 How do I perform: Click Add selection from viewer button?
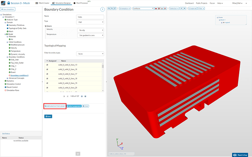pyautogui.click(x=54, y=106)
